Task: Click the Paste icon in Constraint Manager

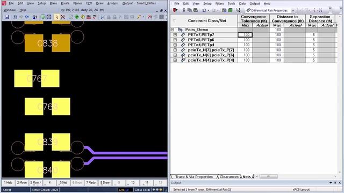Action: click(196, 10)
